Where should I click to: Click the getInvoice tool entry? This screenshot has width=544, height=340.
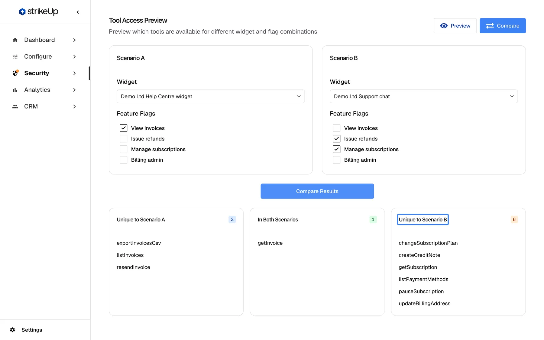pos(270,243)
